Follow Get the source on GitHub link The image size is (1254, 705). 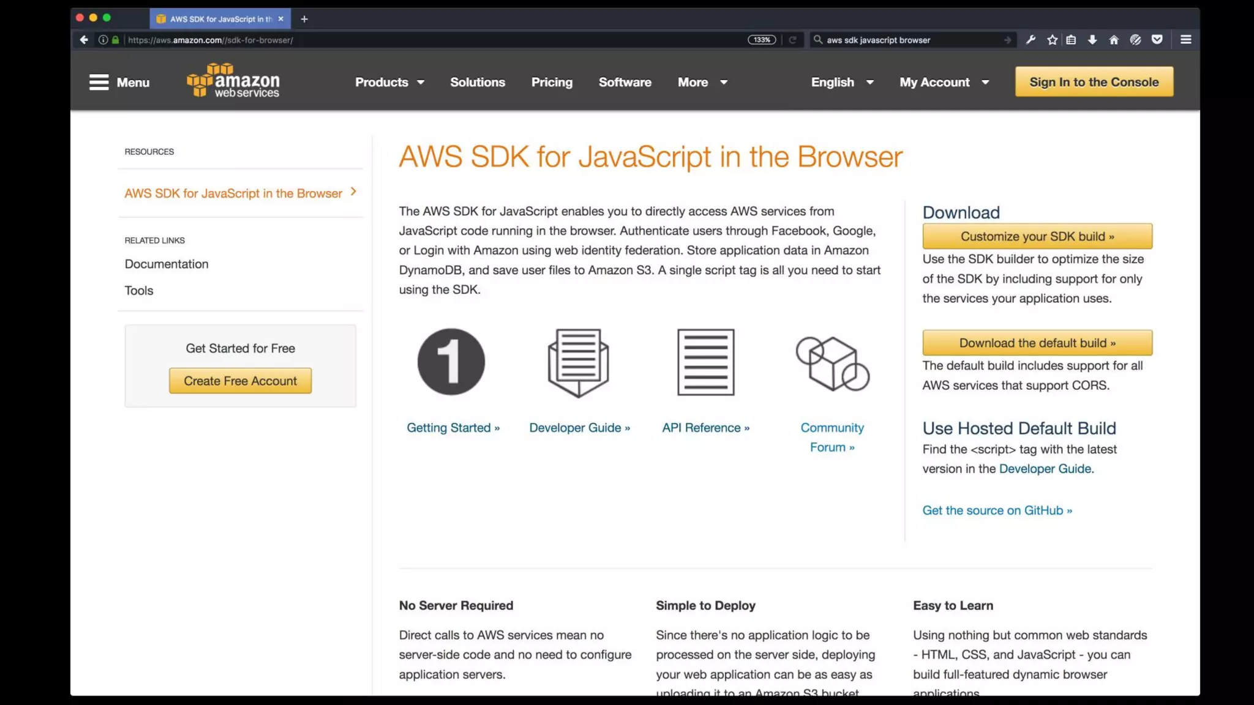[997, 510]
